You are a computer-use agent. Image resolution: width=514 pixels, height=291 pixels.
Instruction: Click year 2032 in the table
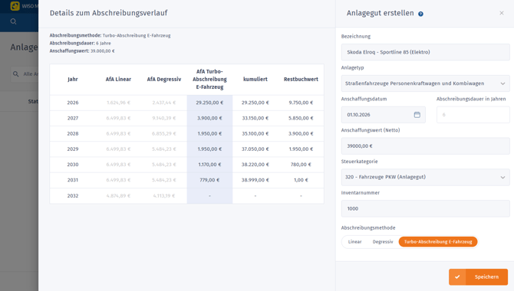(x=73, y=196)
